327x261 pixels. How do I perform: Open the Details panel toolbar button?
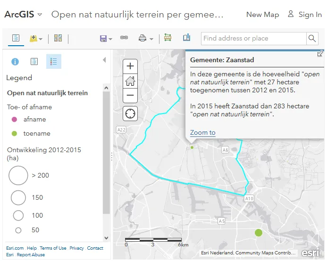tap(16, 38)
